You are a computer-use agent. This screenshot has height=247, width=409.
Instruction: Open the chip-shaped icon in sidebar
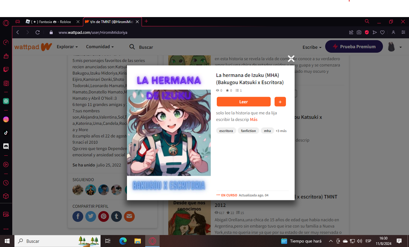point(6,83)
